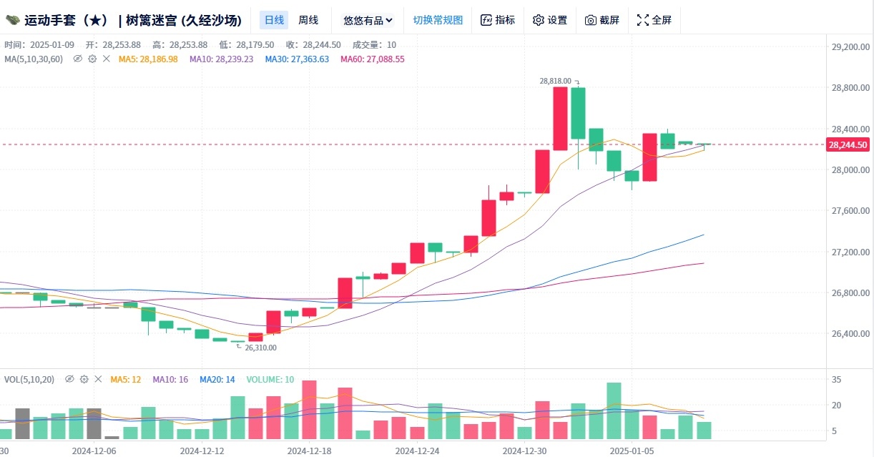Toggle 切换常规图 to switch chart view
This screenshot has height=457, width=874.
[x=438, y=20]
